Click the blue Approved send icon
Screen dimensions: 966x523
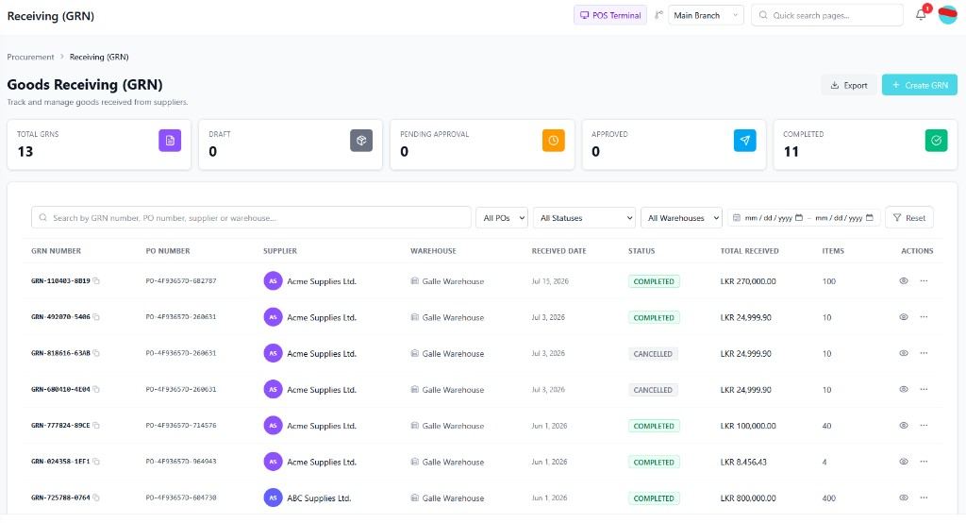745,141
